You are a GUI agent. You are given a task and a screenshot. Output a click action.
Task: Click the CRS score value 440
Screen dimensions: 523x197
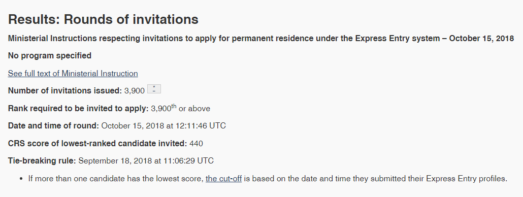pos(196,144)
